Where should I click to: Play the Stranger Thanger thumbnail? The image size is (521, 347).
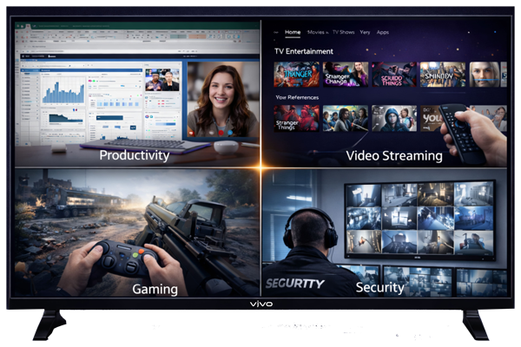[x=296, y=74]
